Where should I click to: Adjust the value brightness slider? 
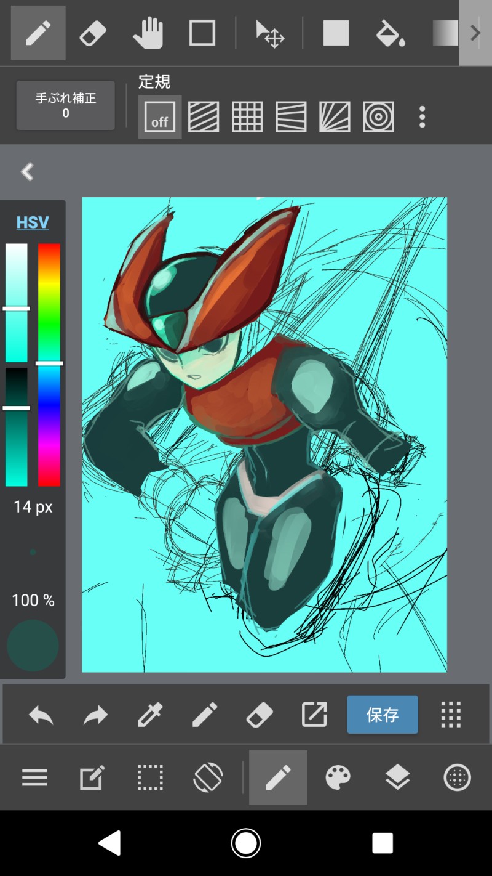pyautogui.click(x=17, y=427)
